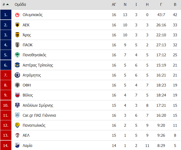Click the Βόλος team logo
Image resolution: width=181 pixels, height=150 pixels.
pos(17,95)
